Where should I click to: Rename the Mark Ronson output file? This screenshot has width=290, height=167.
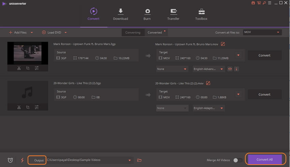223,44
